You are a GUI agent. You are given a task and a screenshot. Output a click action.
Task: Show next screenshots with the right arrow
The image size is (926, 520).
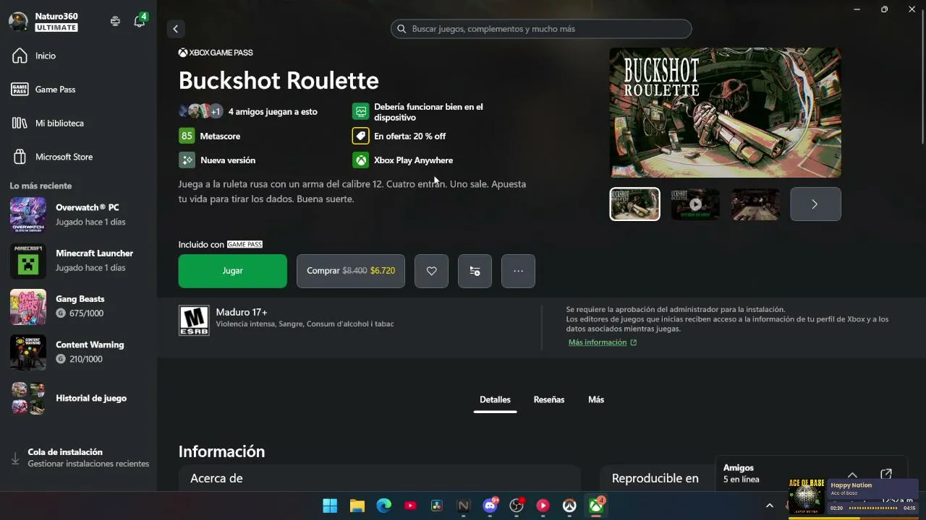click(815, 204)
